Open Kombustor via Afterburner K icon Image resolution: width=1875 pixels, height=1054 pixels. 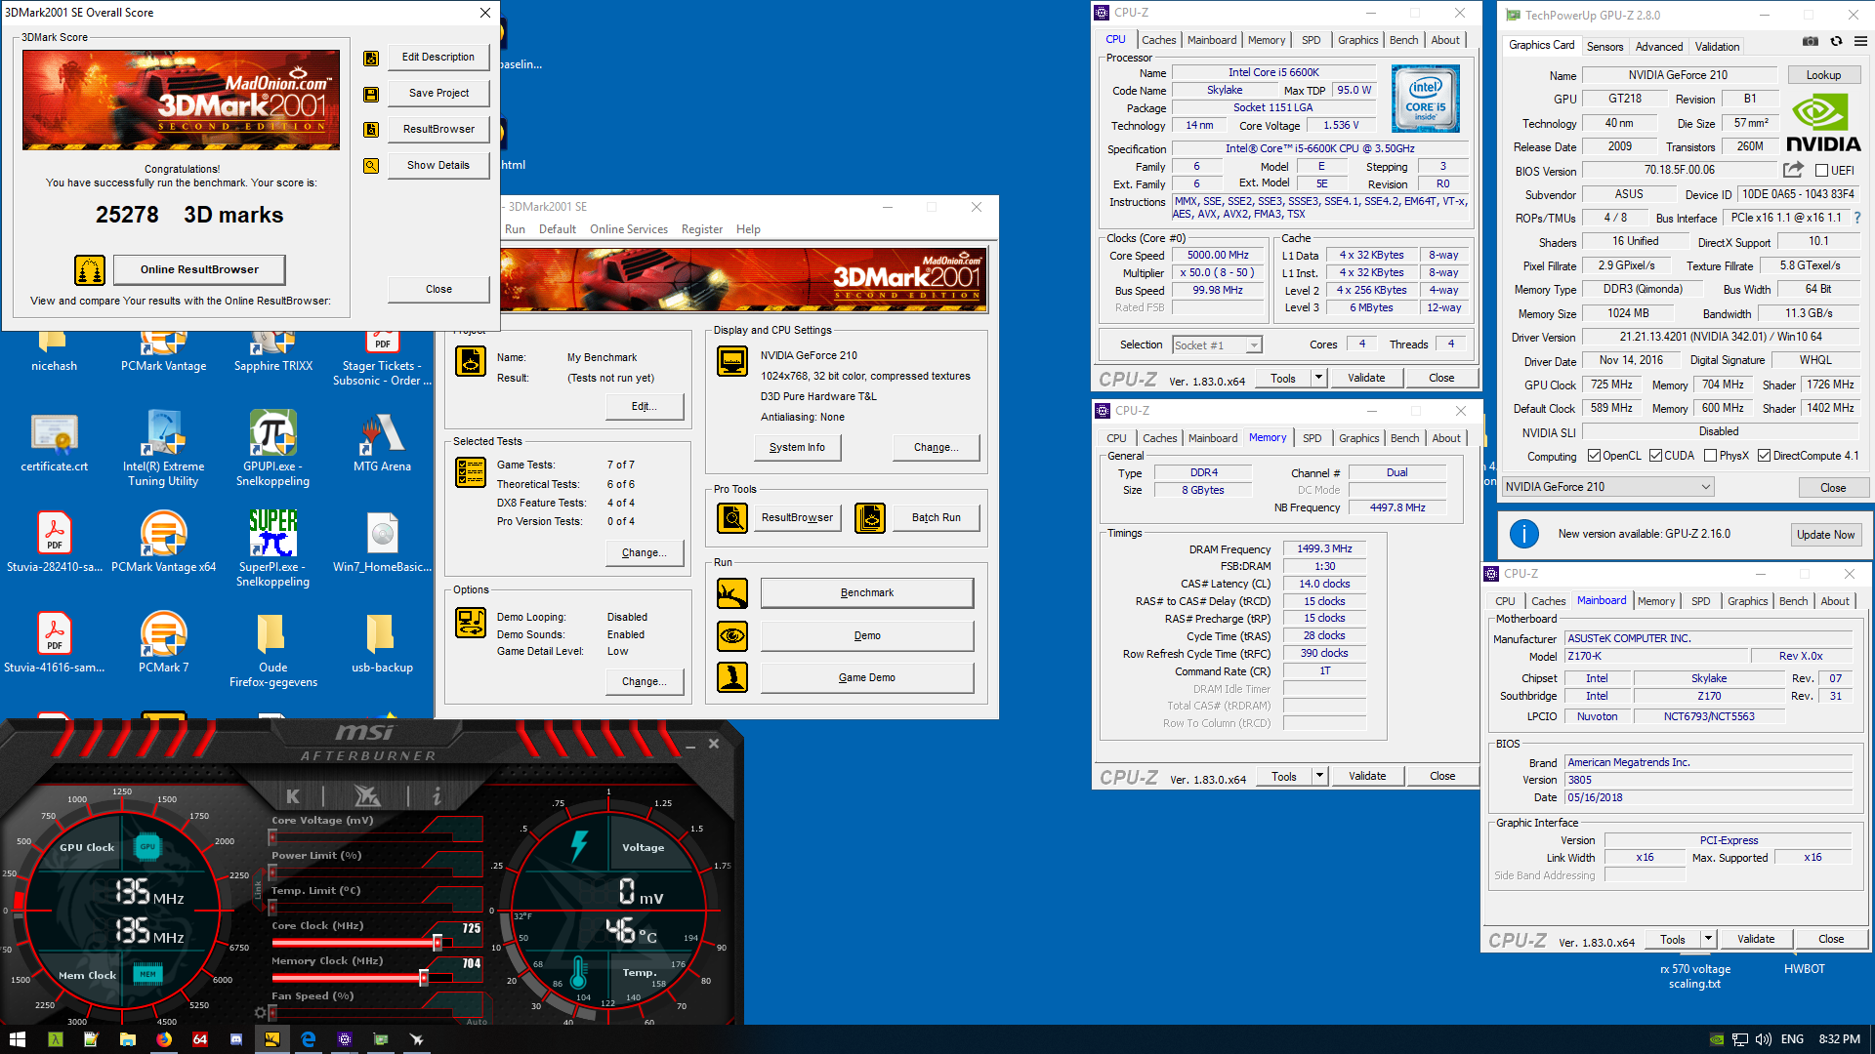click(x=293, y=796)
